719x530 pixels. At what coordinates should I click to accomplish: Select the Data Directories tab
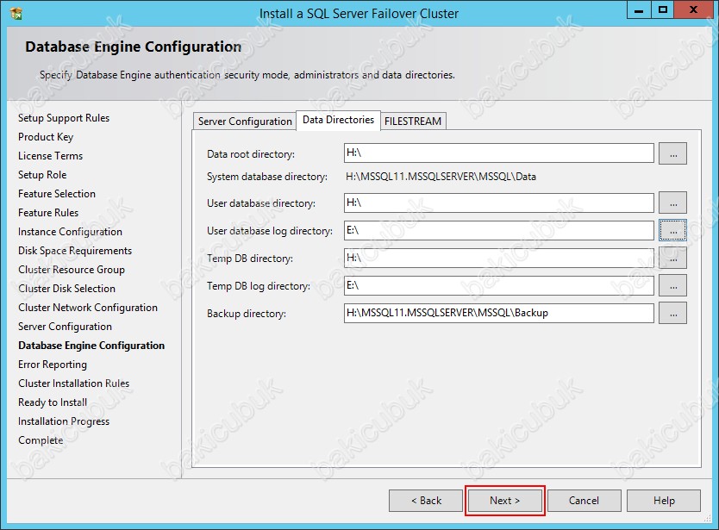tap(339, 120)
